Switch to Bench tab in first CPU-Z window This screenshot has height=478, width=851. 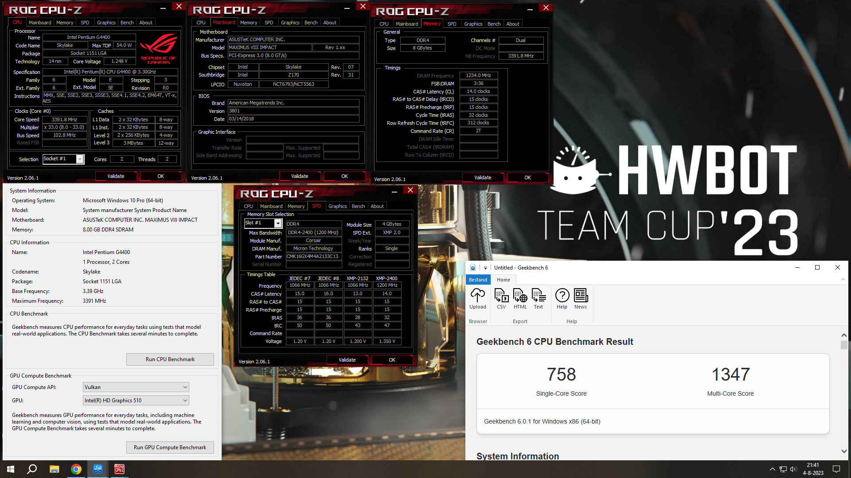(x=127, y=23)
